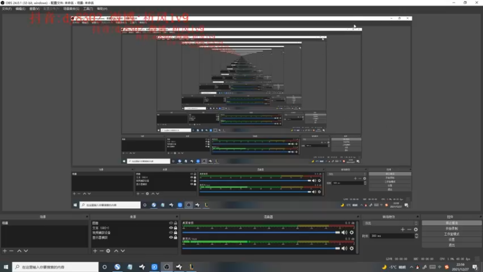Move the scene up in the Scenes panel
This screenshot has height=272, width=483.
[x=19, y=251]
